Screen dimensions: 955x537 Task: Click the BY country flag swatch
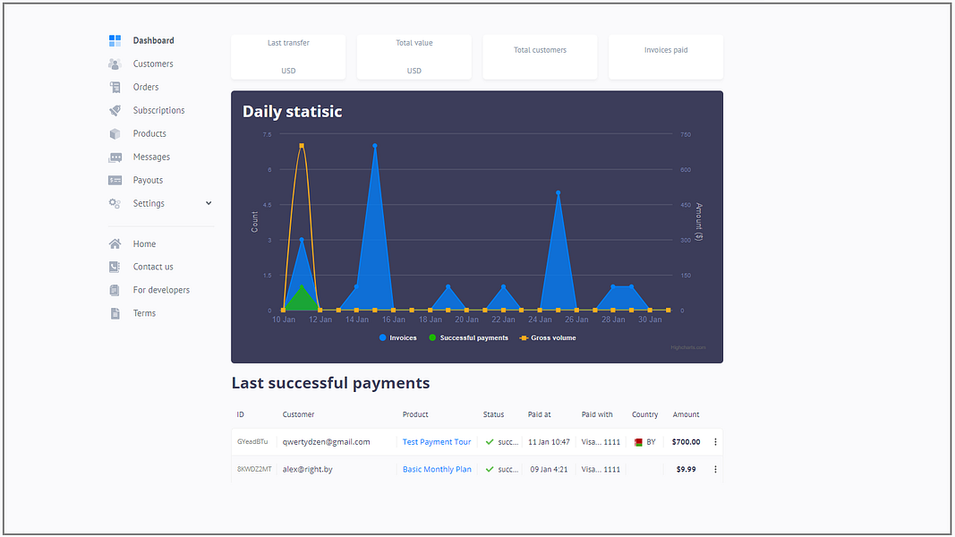(x=636, y=441)
